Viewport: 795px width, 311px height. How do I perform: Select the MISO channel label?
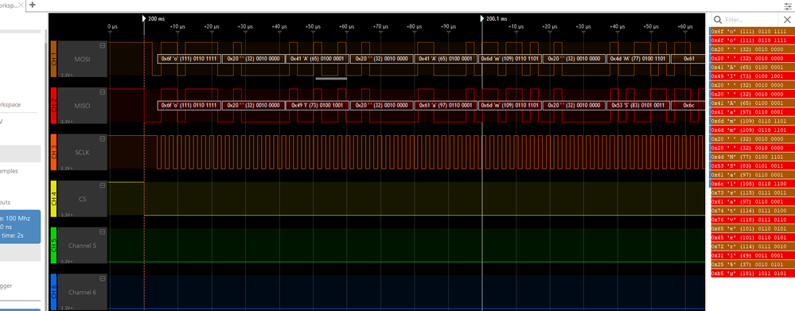tap(82, 106)
